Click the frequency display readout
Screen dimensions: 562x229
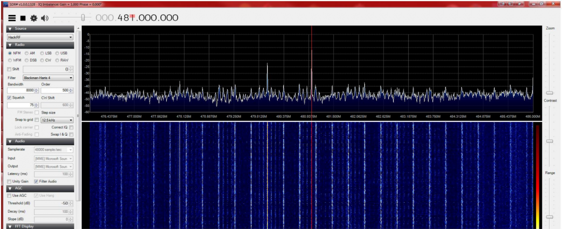(x=137, y=17)
